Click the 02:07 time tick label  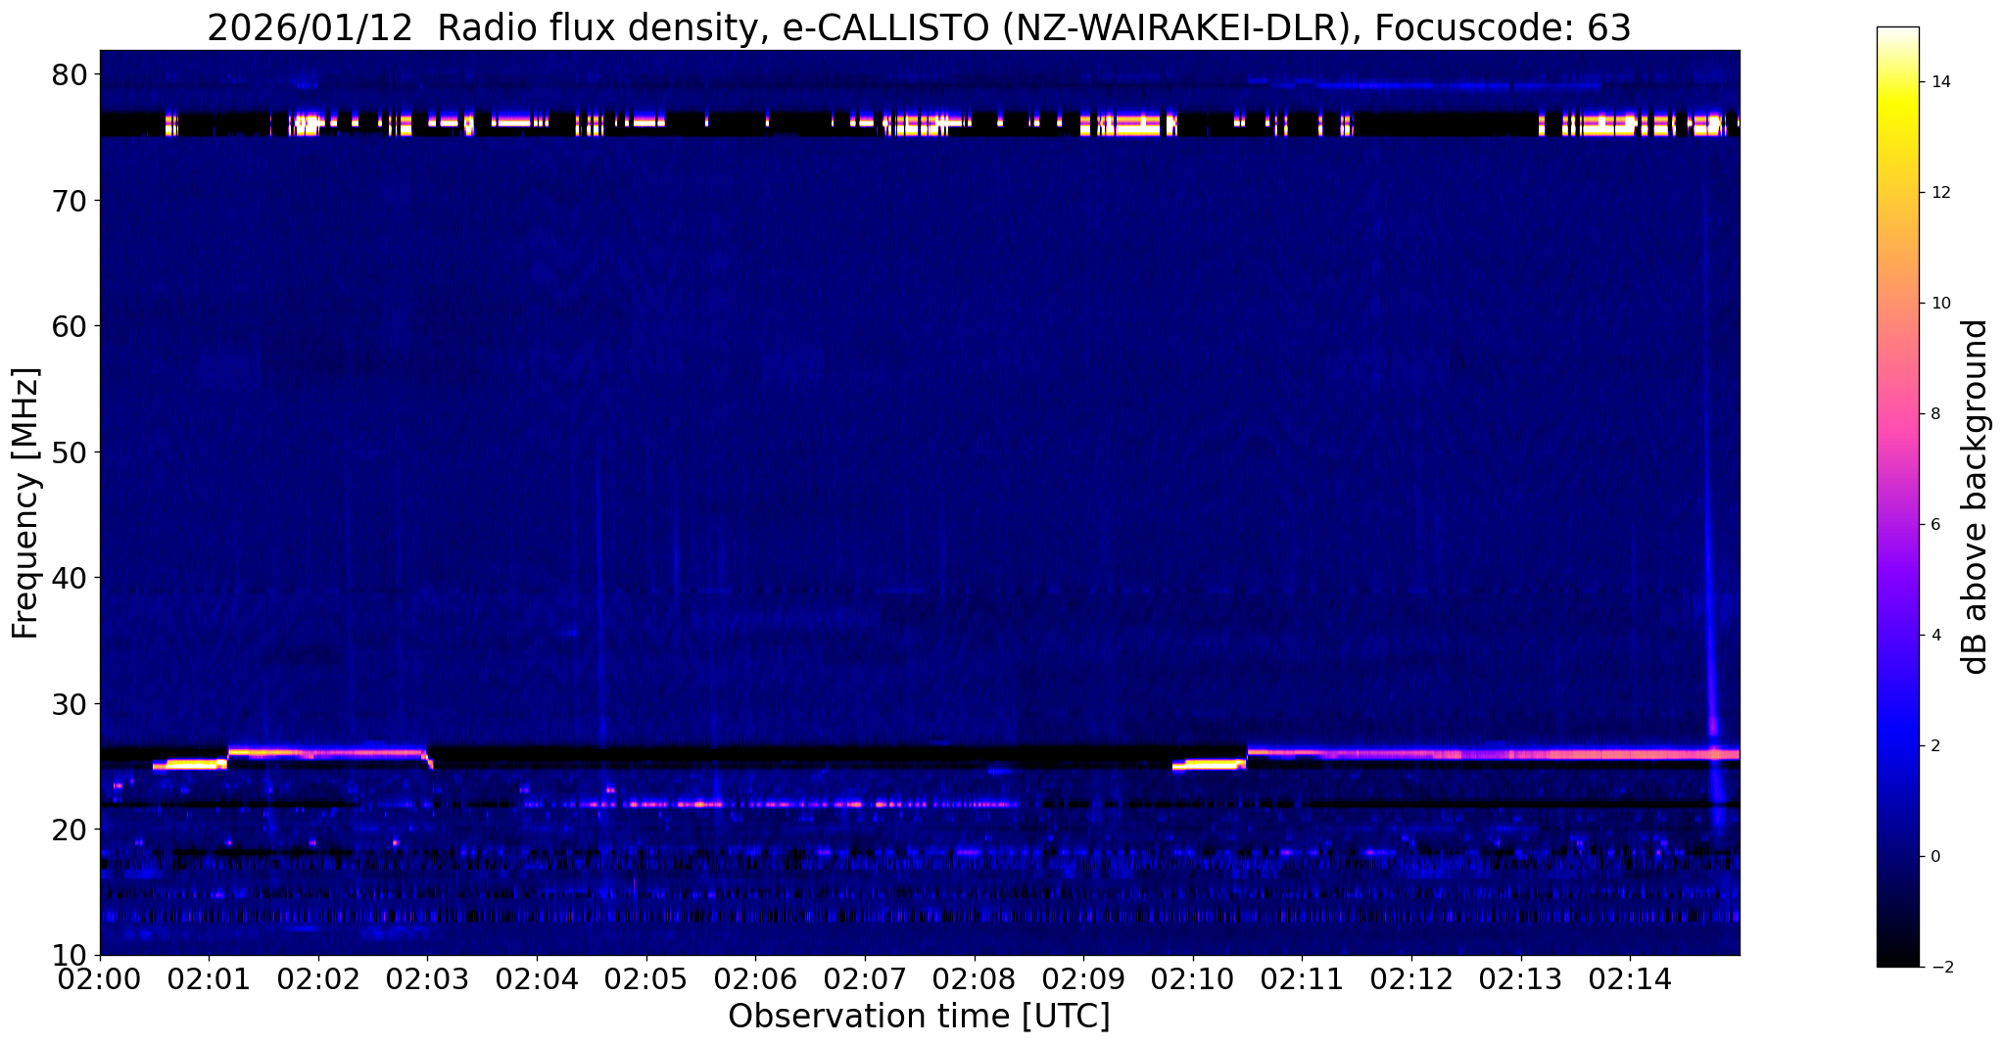(865, 978)
